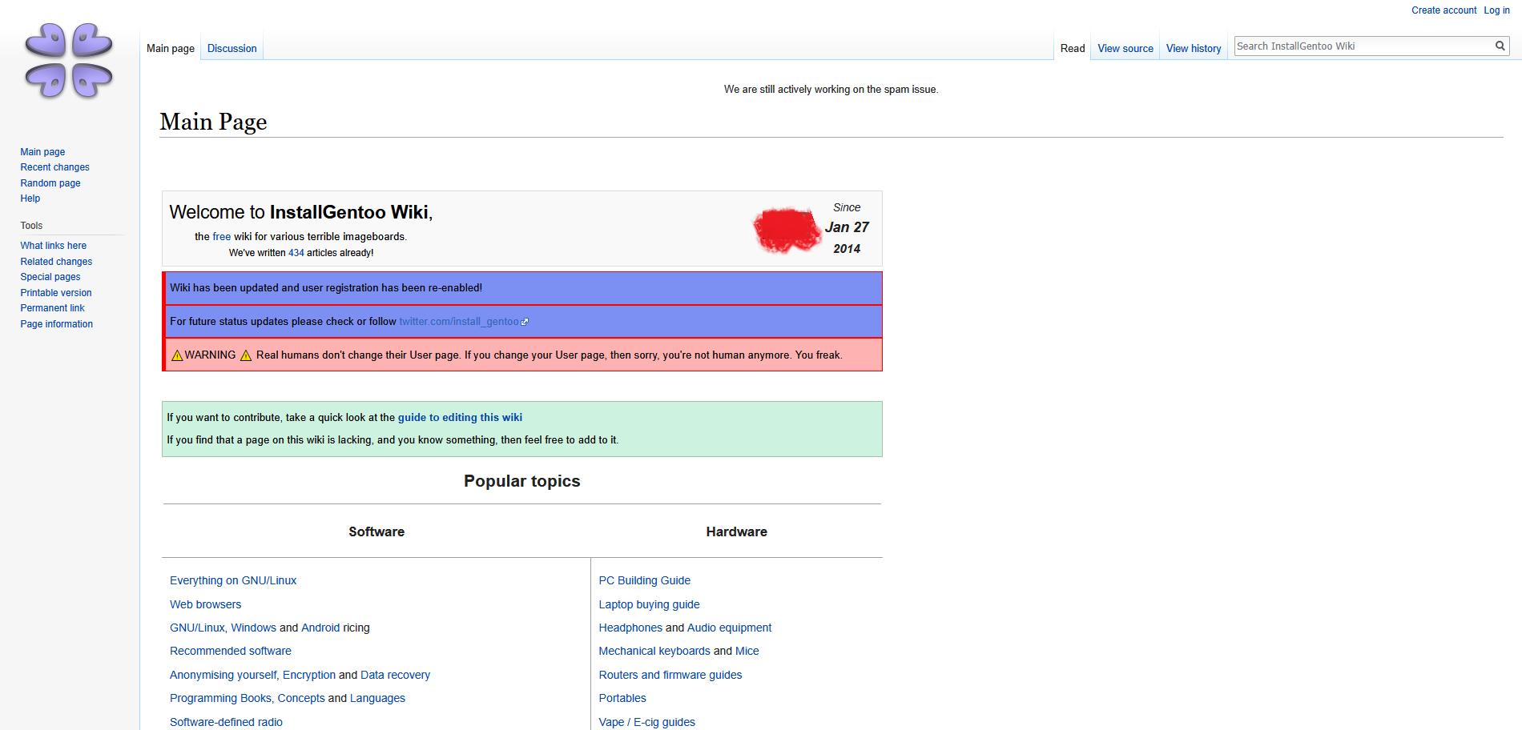Viewport: 1522px width, 730px height.
Task: Open guide to editing this wiki
Action: 460,418
